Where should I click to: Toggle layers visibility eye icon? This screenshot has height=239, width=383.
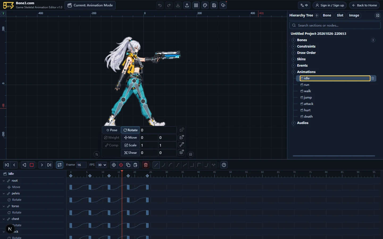pos(182,152)
